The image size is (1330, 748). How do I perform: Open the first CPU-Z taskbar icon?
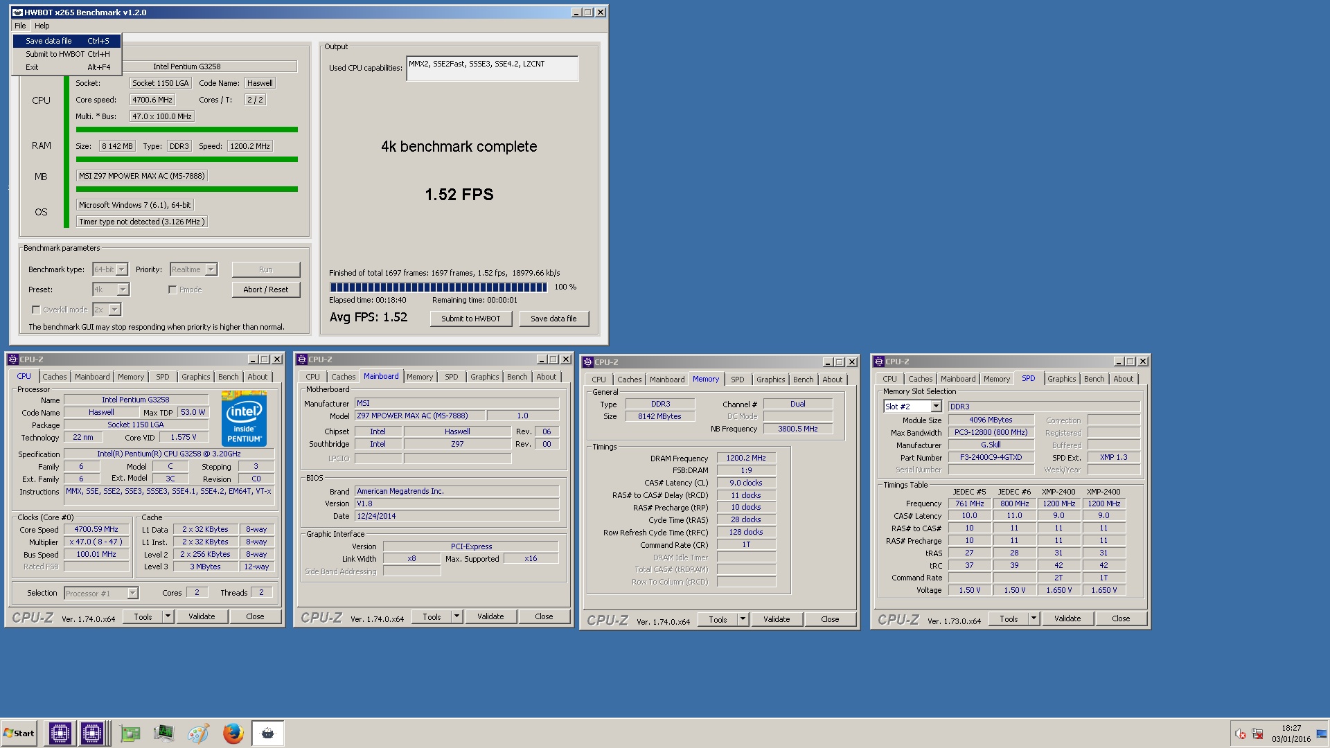tap(60, 733)
